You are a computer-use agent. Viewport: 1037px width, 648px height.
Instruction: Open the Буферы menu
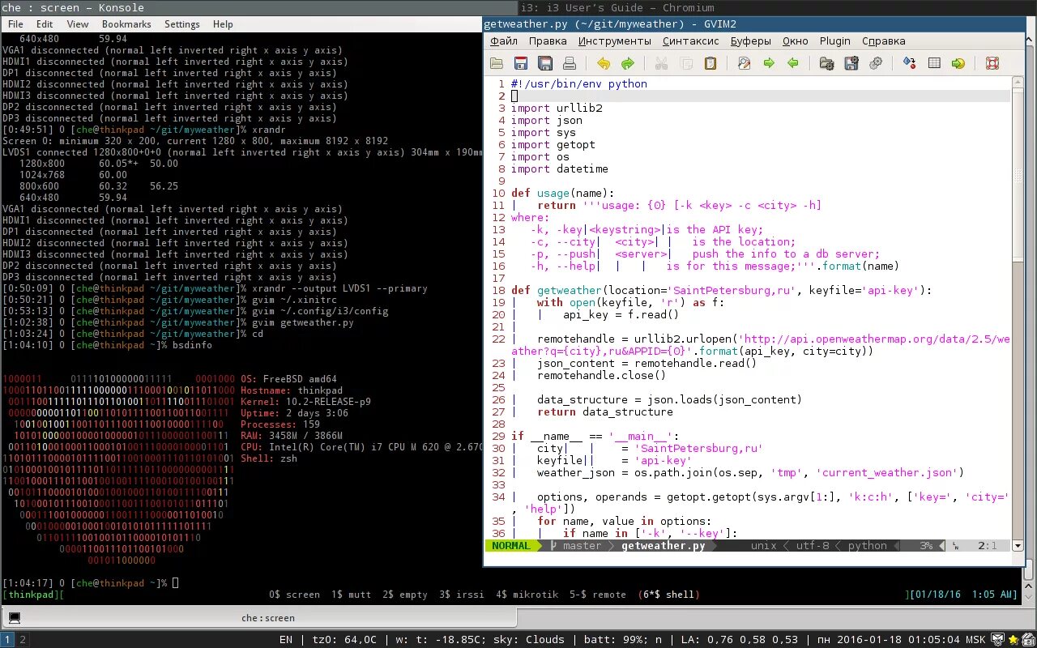[x=751, y=40]
